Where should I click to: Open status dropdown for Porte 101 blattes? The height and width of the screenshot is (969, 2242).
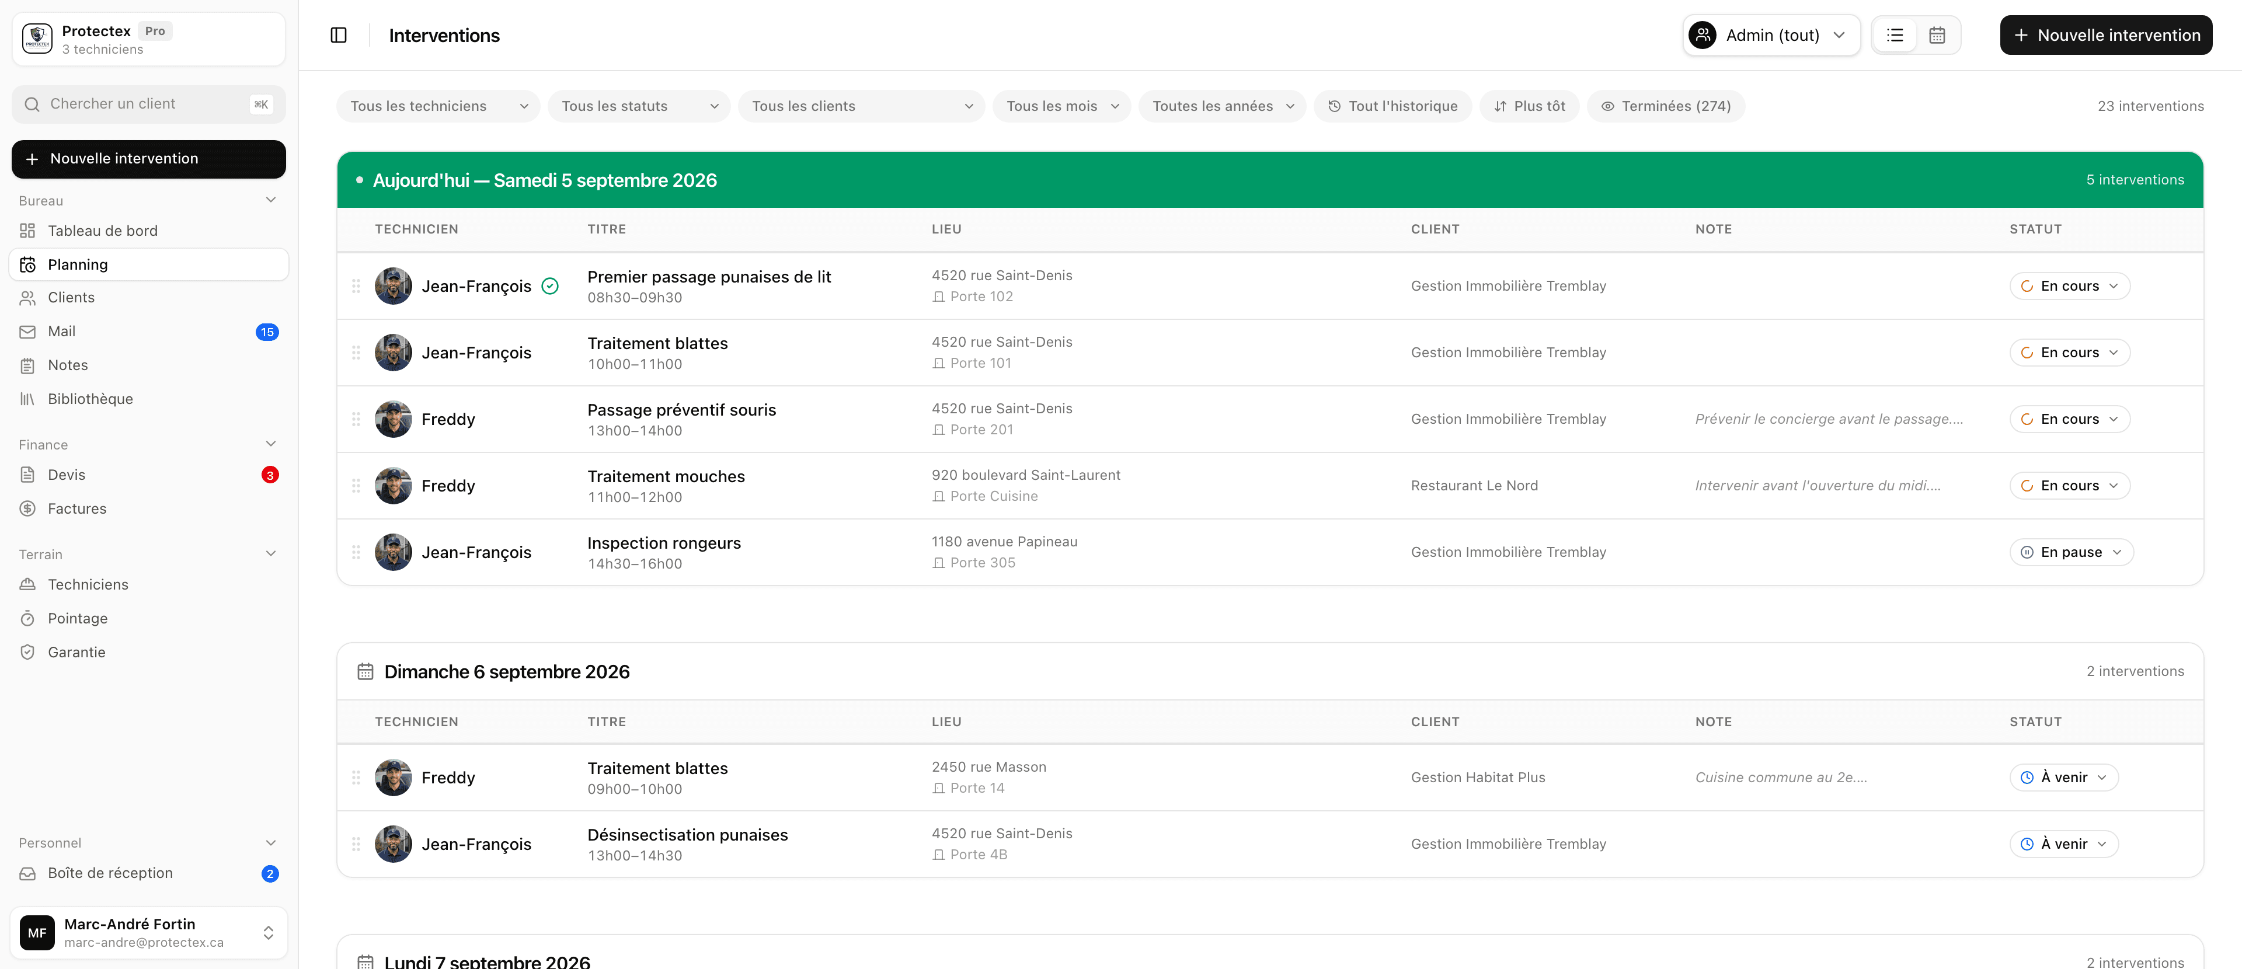click(x=2069, y=353)
